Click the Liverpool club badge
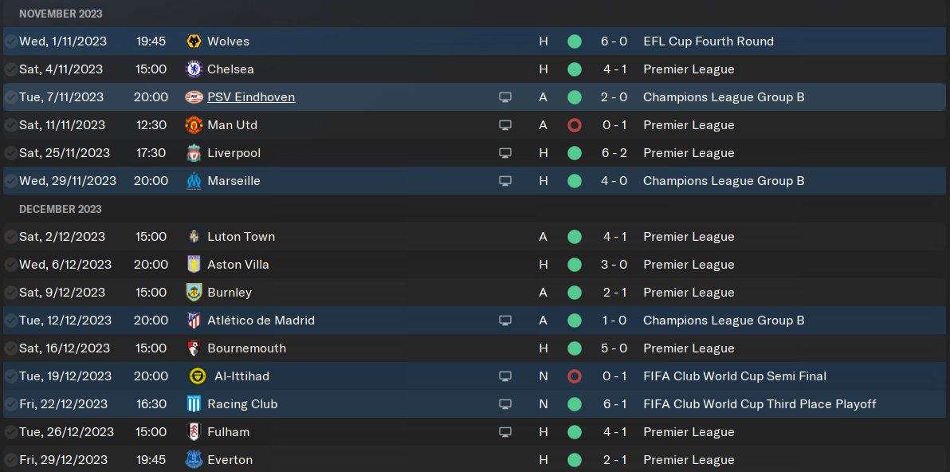Image resolution: width=950 pixels, height=472 pixels. [x=193, y=153]
